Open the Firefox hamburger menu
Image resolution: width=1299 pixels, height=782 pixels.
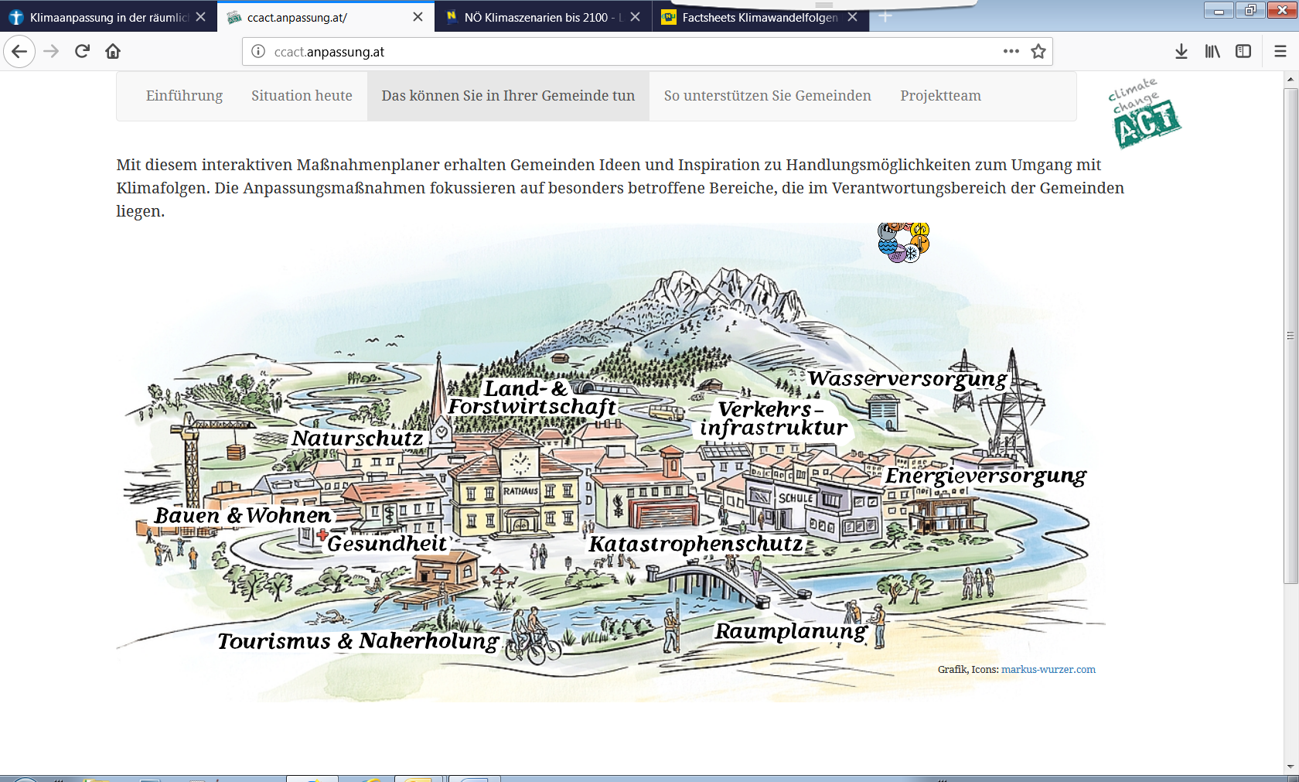pos(1280,52)
